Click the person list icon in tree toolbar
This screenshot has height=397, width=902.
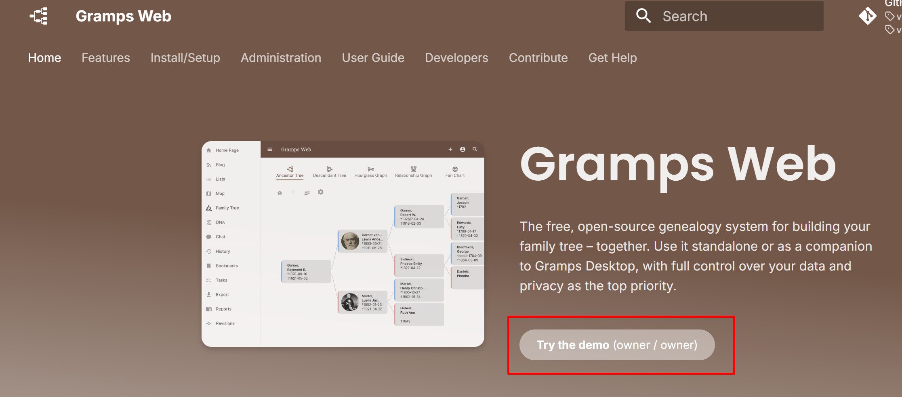[307, 193]
